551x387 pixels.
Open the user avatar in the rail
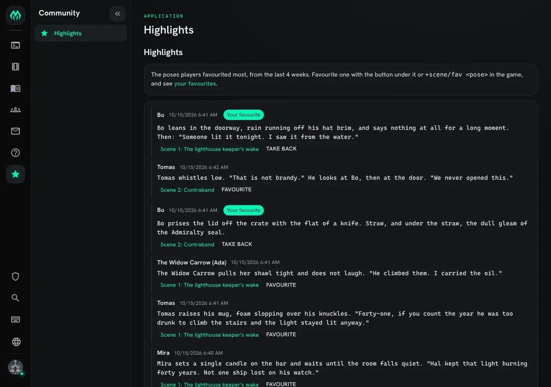15,367
